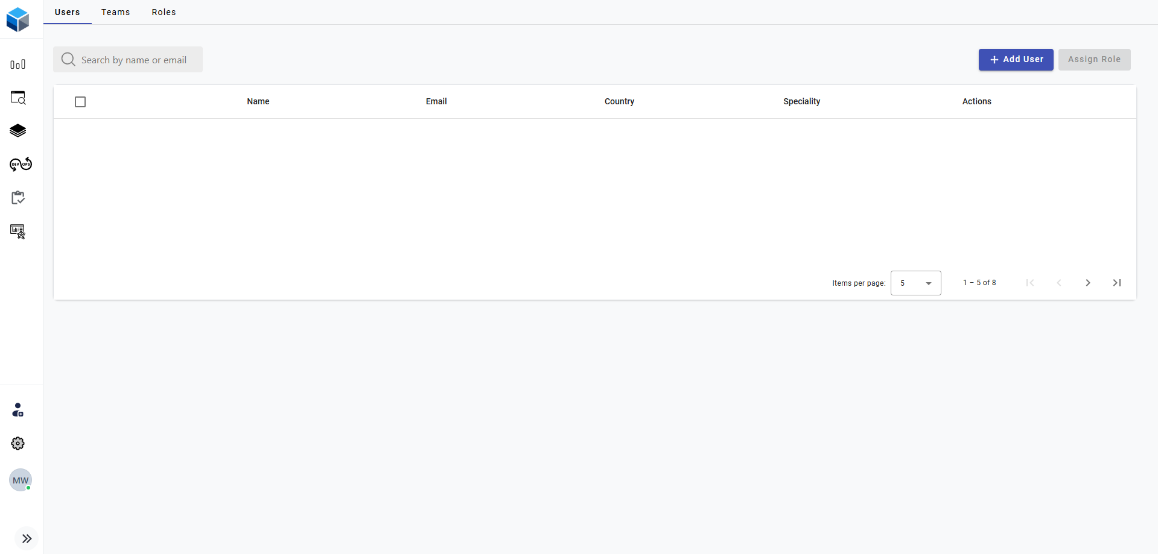This screenshot has width=1158, height=554.
Task: Click the Add User button
Action: (1016, 60)
